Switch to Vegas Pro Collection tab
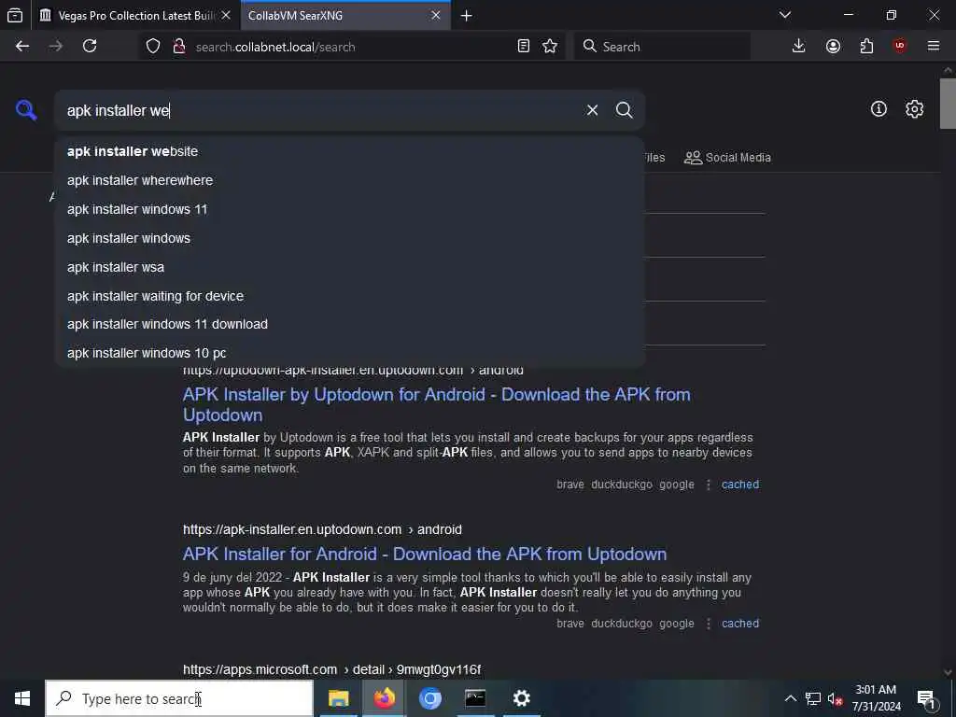956x717 pixels. tap(135, 16)
